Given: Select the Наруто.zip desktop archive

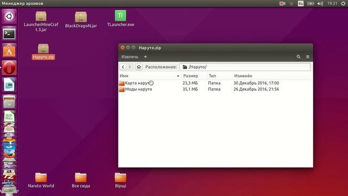Looking at the screenshot, I should click(43, 52).
